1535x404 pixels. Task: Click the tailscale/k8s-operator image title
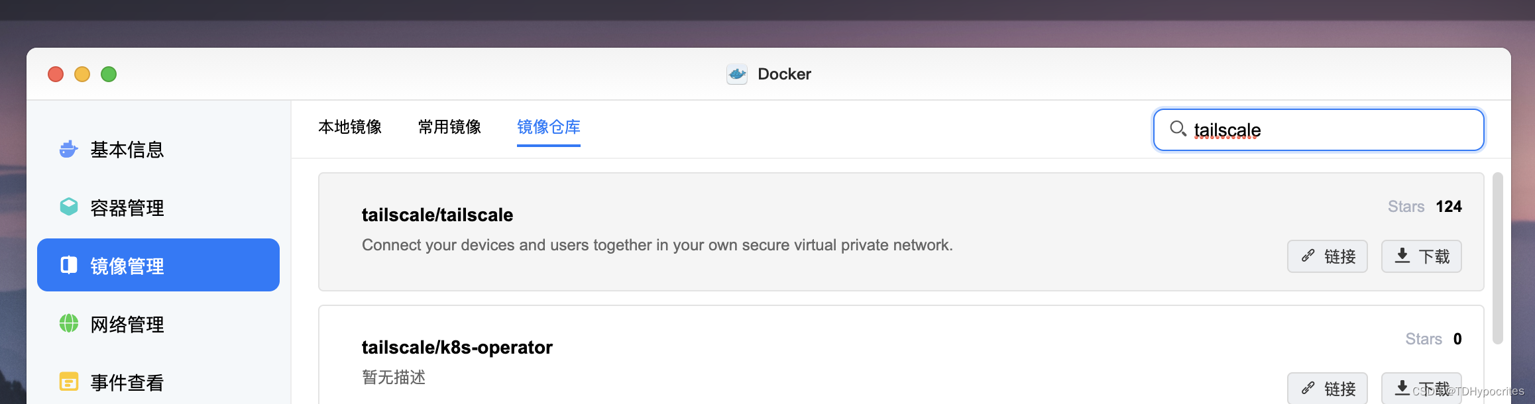[x=457, y=348]
